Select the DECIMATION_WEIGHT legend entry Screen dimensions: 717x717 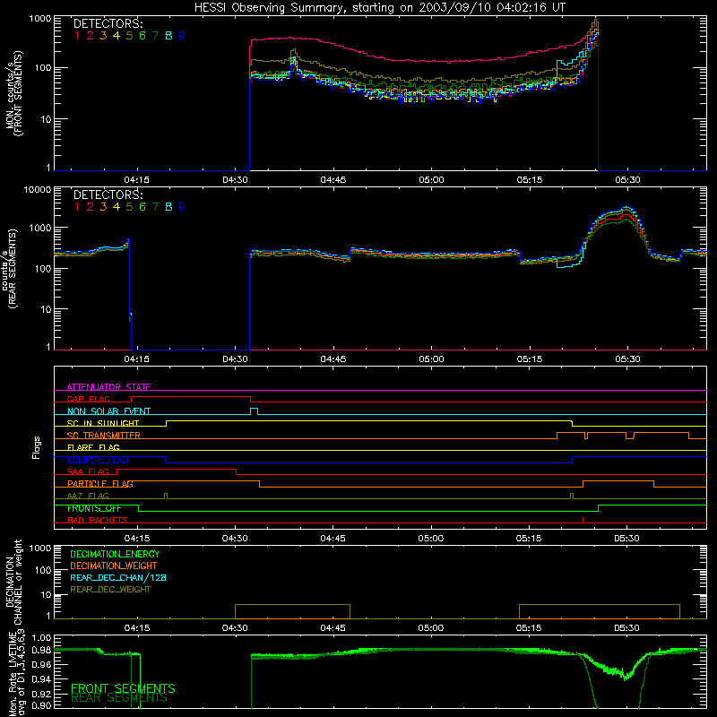(114, 566)
